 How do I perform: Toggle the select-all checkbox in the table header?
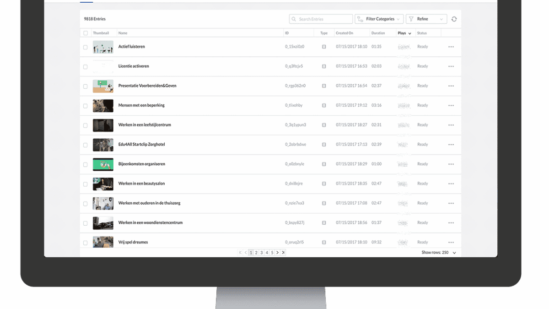86,33
